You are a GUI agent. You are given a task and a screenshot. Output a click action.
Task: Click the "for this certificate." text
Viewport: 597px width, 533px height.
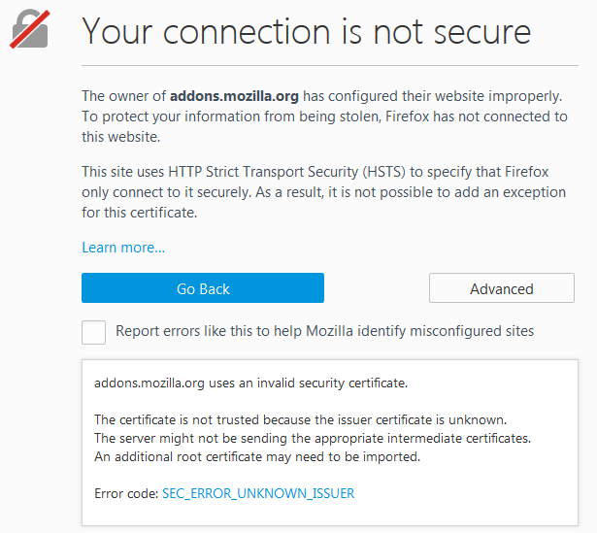click(140, 213)
